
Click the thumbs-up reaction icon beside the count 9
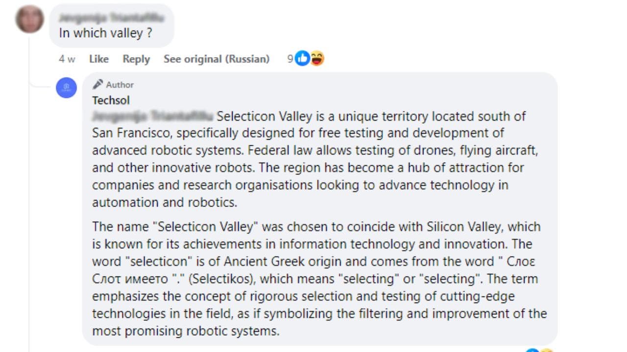click(302, 58)
